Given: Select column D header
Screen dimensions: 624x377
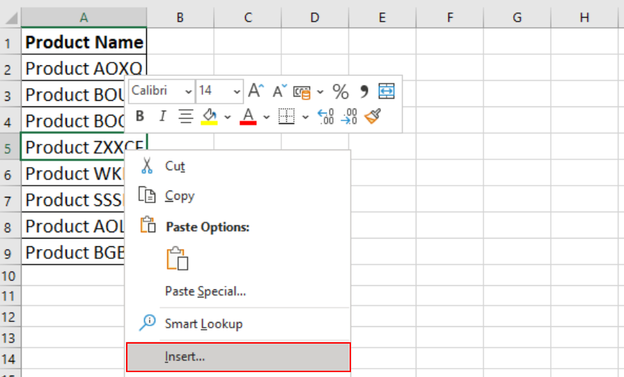Looking at the screenshot, I should (x=315, y=17).
